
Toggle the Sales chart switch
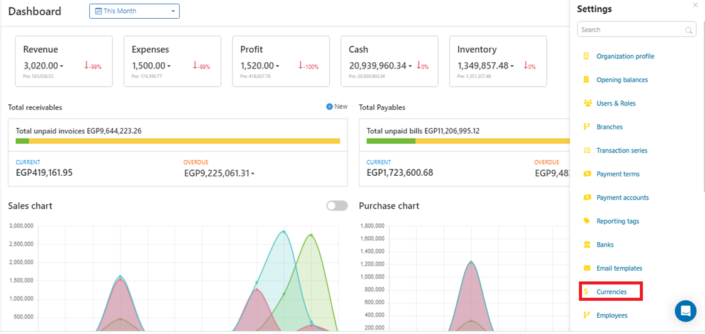click(337, 206)
